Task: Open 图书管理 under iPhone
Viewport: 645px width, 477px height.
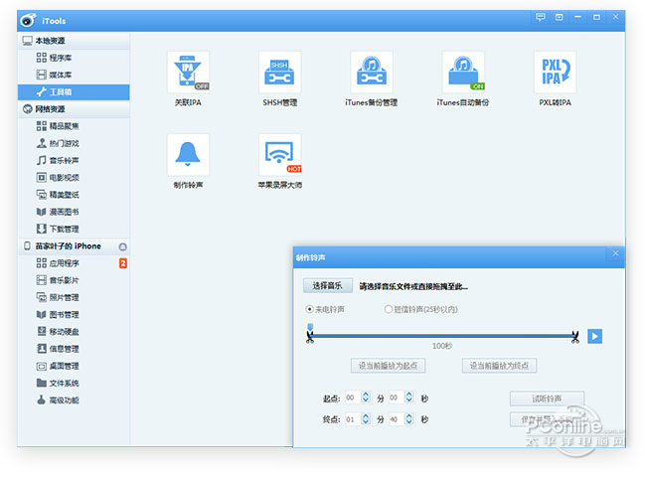Action: click(74, 315)
